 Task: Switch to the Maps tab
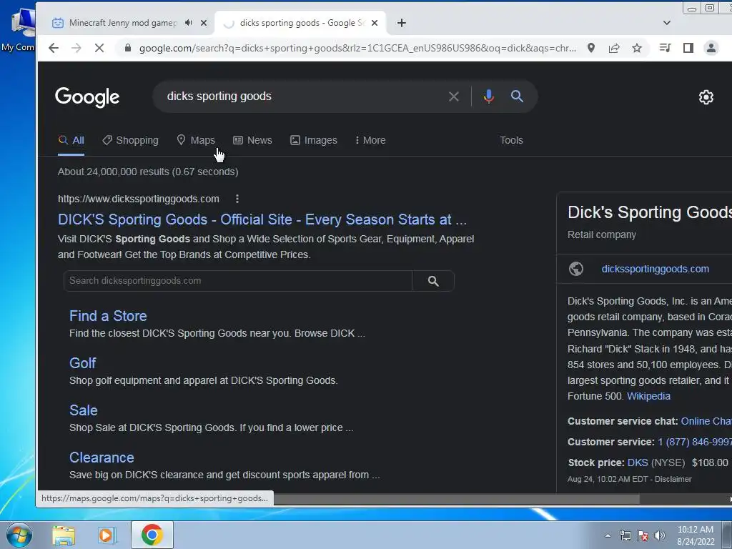pos(196,141)
